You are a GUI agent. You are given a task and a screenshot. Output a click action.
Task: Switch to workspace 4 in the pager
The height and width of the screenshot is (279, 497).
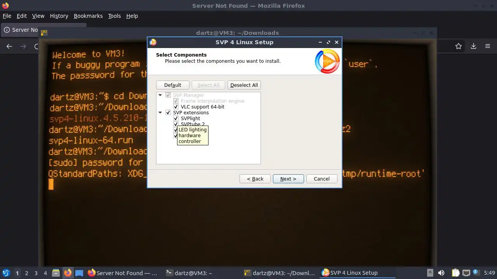coord(45,273)
